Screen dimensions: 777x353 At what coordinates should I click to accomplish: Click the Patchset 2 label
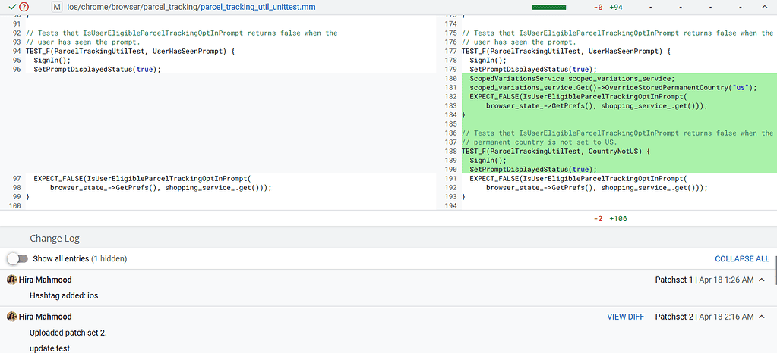(674, 317)
